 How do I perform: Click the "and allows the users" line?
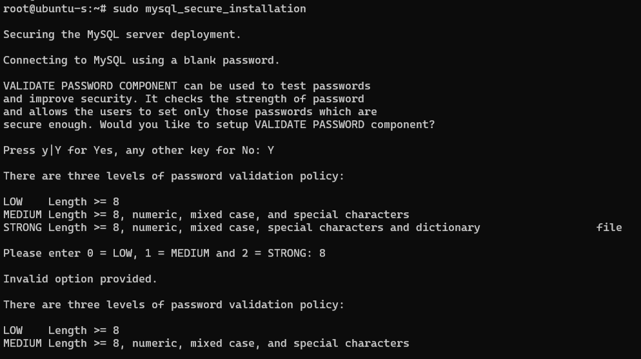pos(190,112)
